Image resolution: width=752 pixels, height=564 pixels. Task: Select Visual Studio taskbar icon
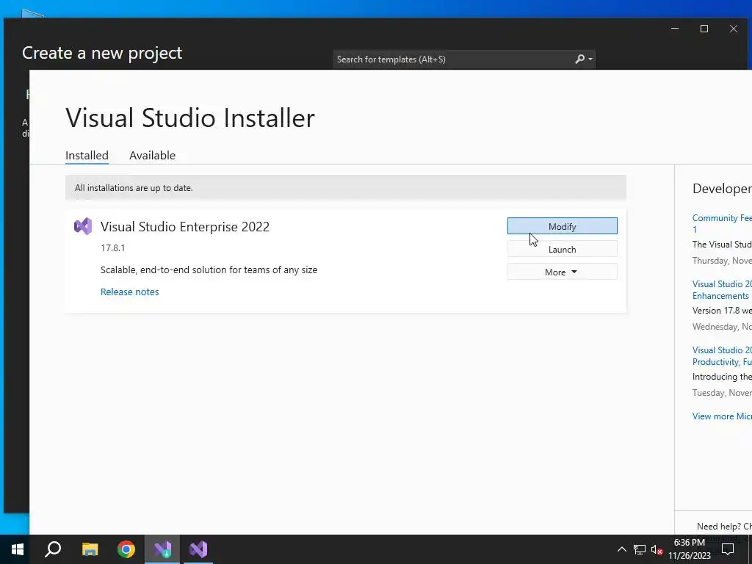pos(198,549)
